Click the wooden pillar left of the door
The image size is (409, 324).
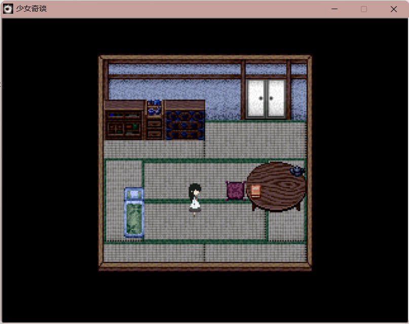(243, 91)
